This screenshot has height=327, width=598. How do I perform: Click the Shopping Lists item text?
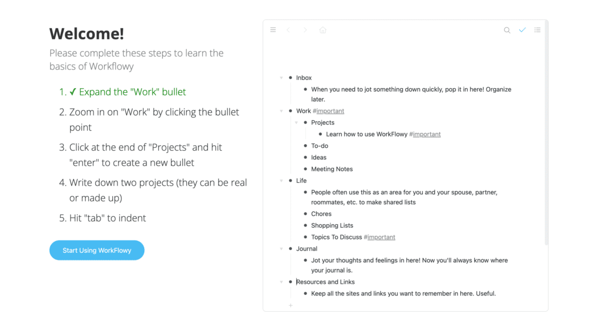[x=332, y=225]
